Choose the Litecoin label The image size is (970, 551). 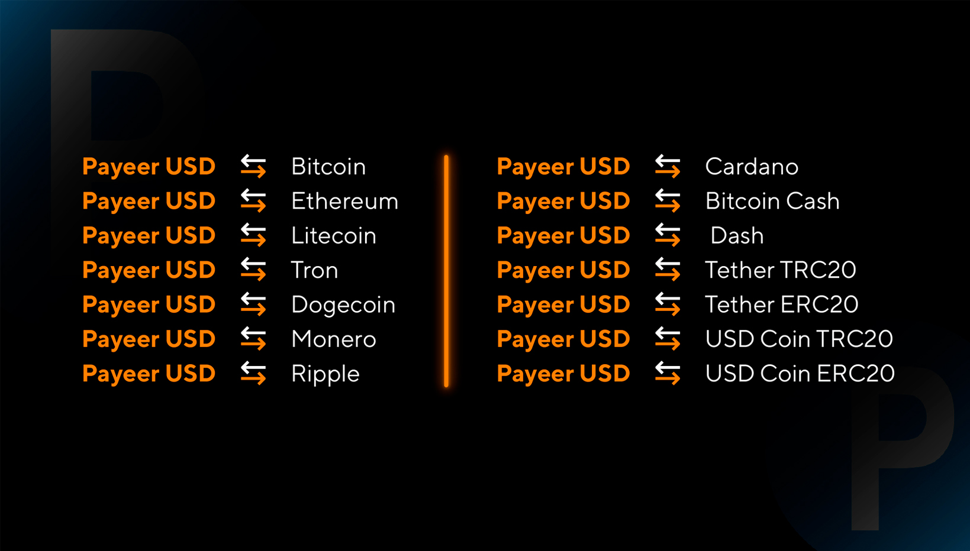(334, 236)
